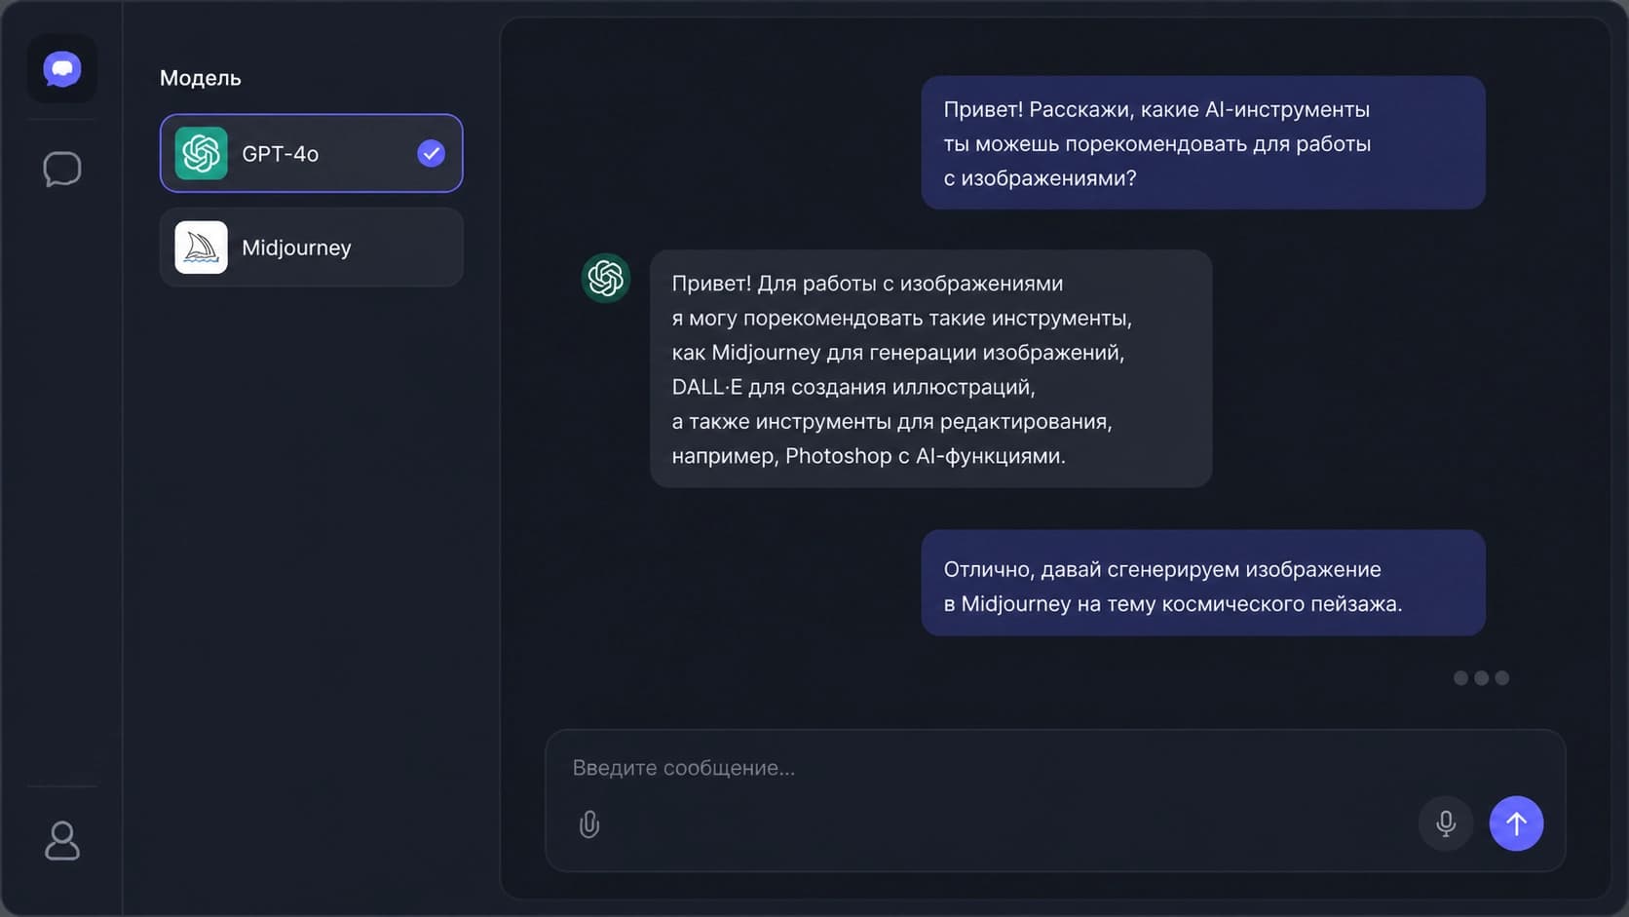Click the first user message about AI-инструменты
This screenshot has width=1629, height=917.
click(1203, 142)
